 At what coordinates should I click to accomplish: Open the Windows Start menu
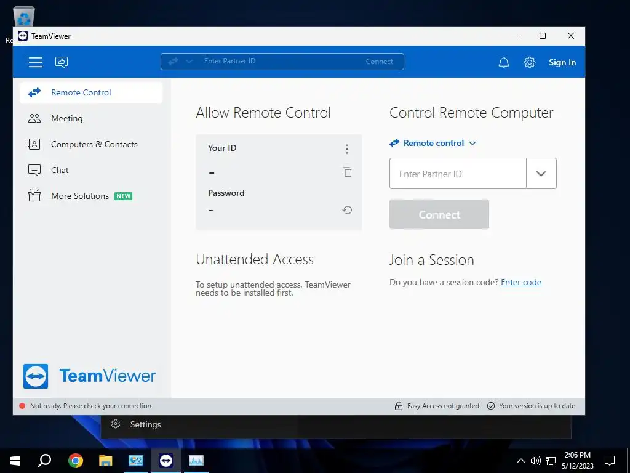pos(15,461)
